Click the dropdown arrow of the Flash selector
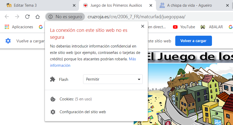233x125 pixels. point(139,79)
